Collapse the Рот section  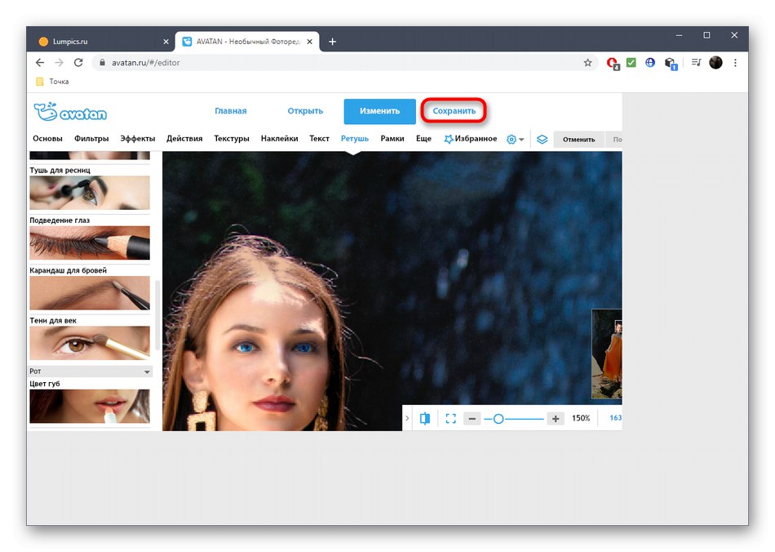(x=91, y=371)
